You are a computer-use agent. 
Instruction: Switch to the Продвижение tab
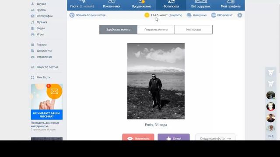(141, 5)
